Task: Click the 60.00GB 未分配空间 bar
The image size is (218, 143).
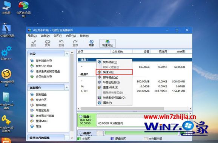Action: 142,120
